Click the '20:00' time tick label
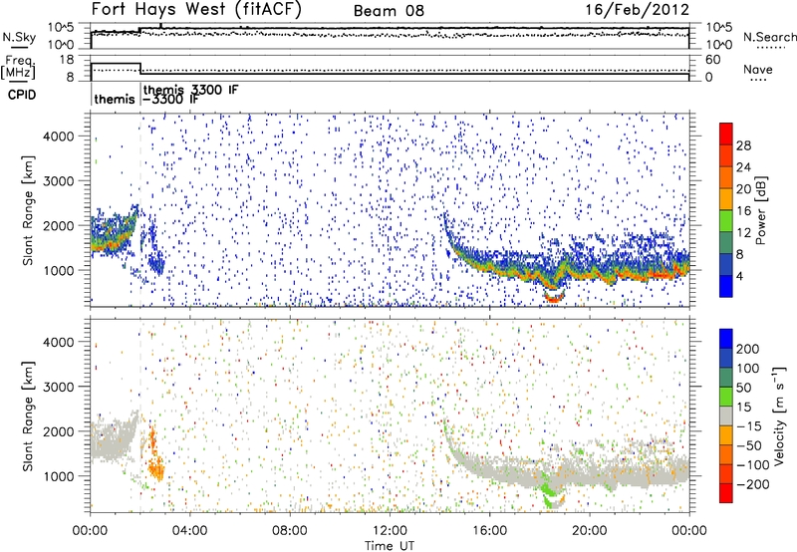 [589, 531]
